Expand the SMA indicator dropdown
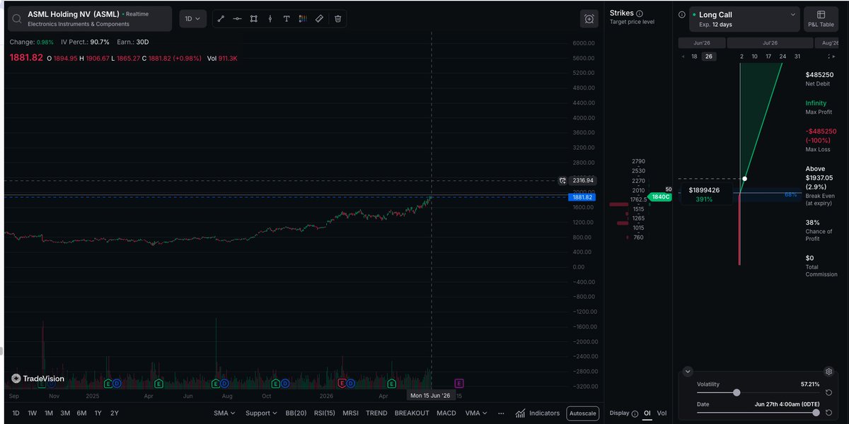The image size is (849, 424). tap(225, 413)
